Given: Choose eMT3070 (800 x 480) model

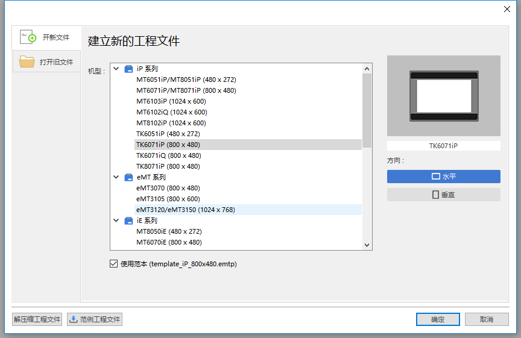Looking at the screenshot, I should 168,188.
